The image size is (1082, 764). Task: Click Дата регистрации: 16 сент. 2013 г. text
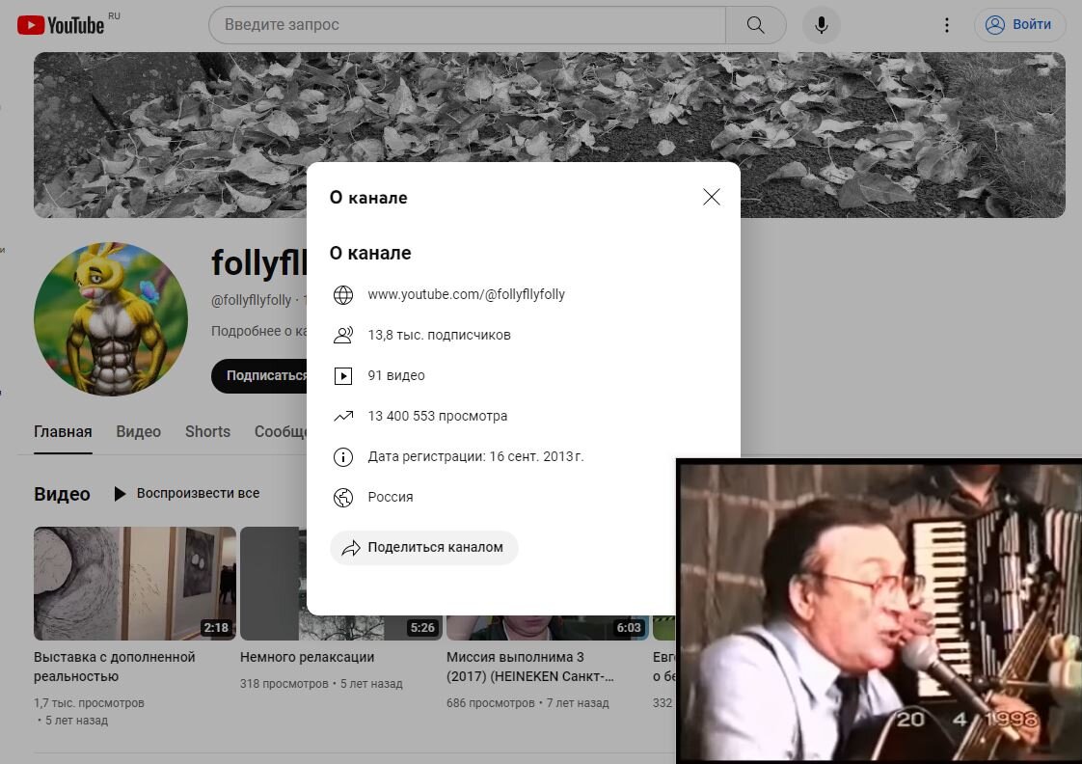pos(475,457)
